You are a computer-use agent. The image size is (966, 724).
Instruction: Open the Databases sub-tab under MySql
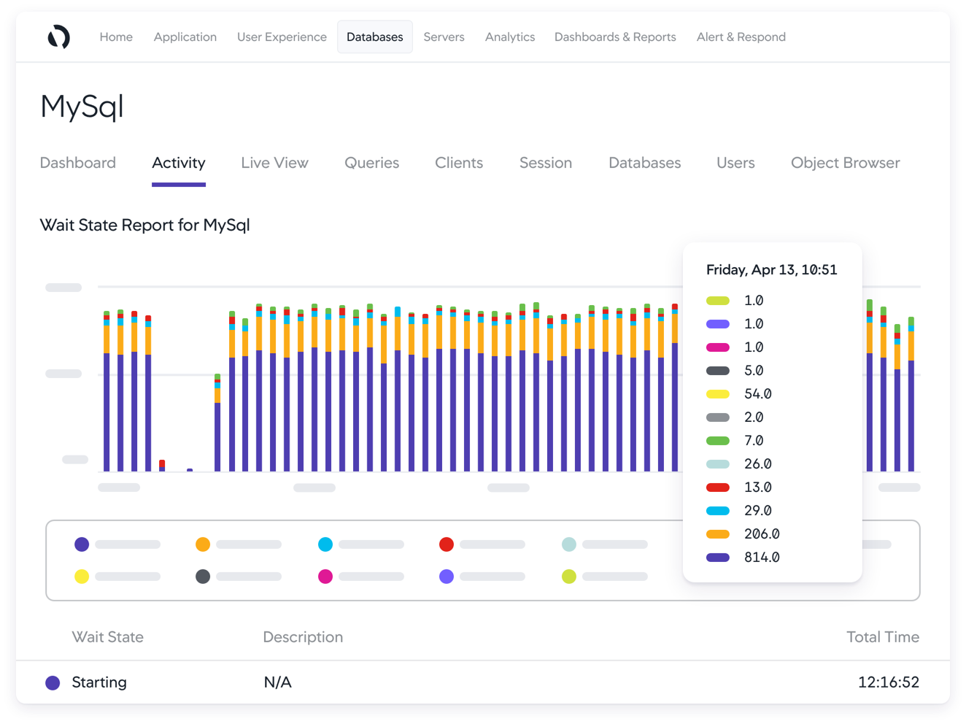pyautogui.click(x=645, y=163)
